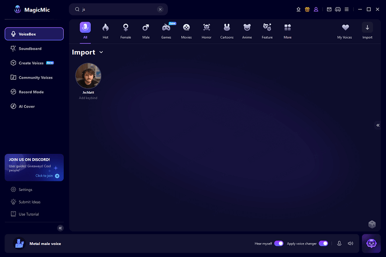This screenshot has height=257, width=386.
Task: Open the Hot voices category
Action: click(105, 31)
